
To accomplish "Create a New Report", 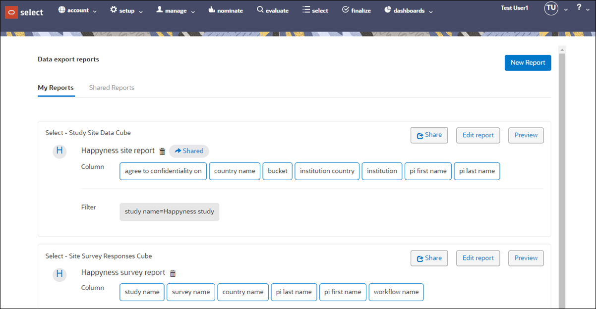I will 528,62.
